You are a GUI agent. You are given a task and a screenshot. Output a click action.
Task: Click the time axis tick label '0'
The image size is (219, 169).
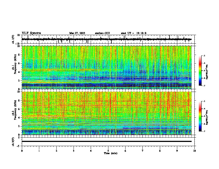pyautogui.click(x=22, y=151)
